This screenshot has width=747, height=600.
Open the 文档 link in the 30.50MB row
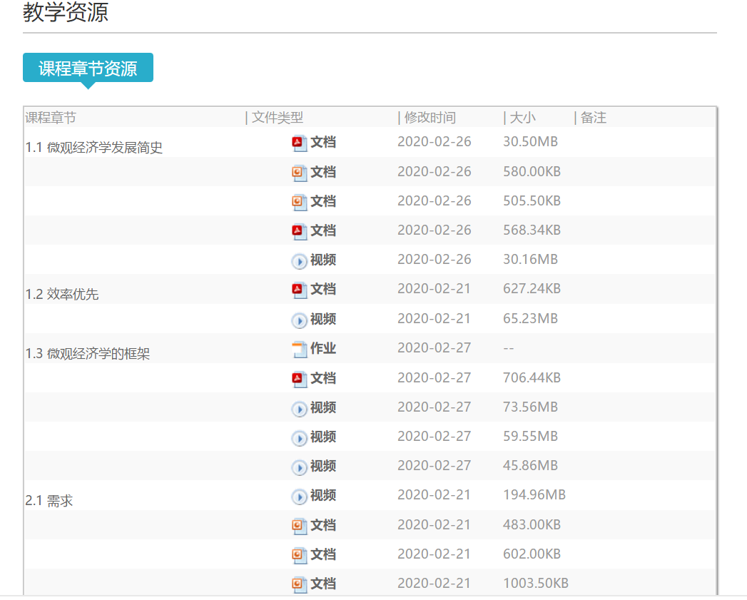point(323,142)
